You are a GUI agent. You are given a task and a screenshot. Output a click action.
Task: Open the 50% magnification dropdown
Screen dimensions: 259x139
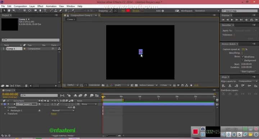[73, 85]
